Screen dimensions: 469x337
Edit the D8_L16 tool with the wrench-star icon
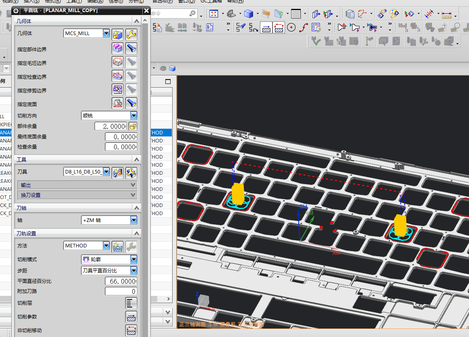pyautogui.click(x=131, y=173)
